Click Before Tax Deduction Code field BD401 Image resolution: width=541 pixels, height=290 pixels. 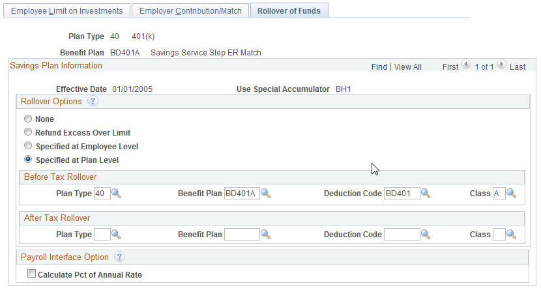pos(402,194)
